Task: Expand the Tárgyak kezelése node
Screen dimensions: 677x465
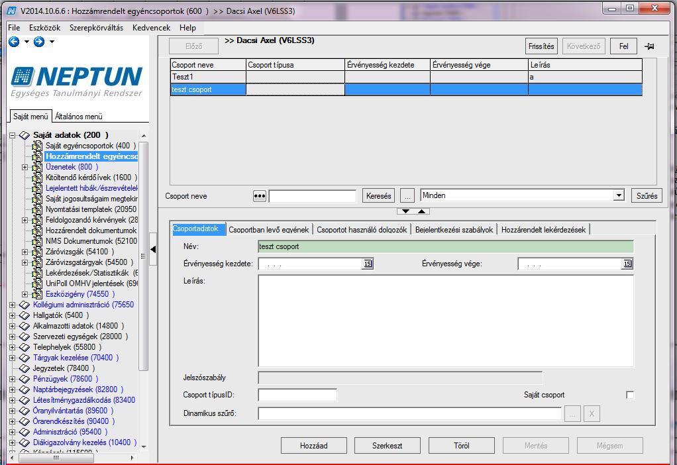Action: click(x=12, y=358)
